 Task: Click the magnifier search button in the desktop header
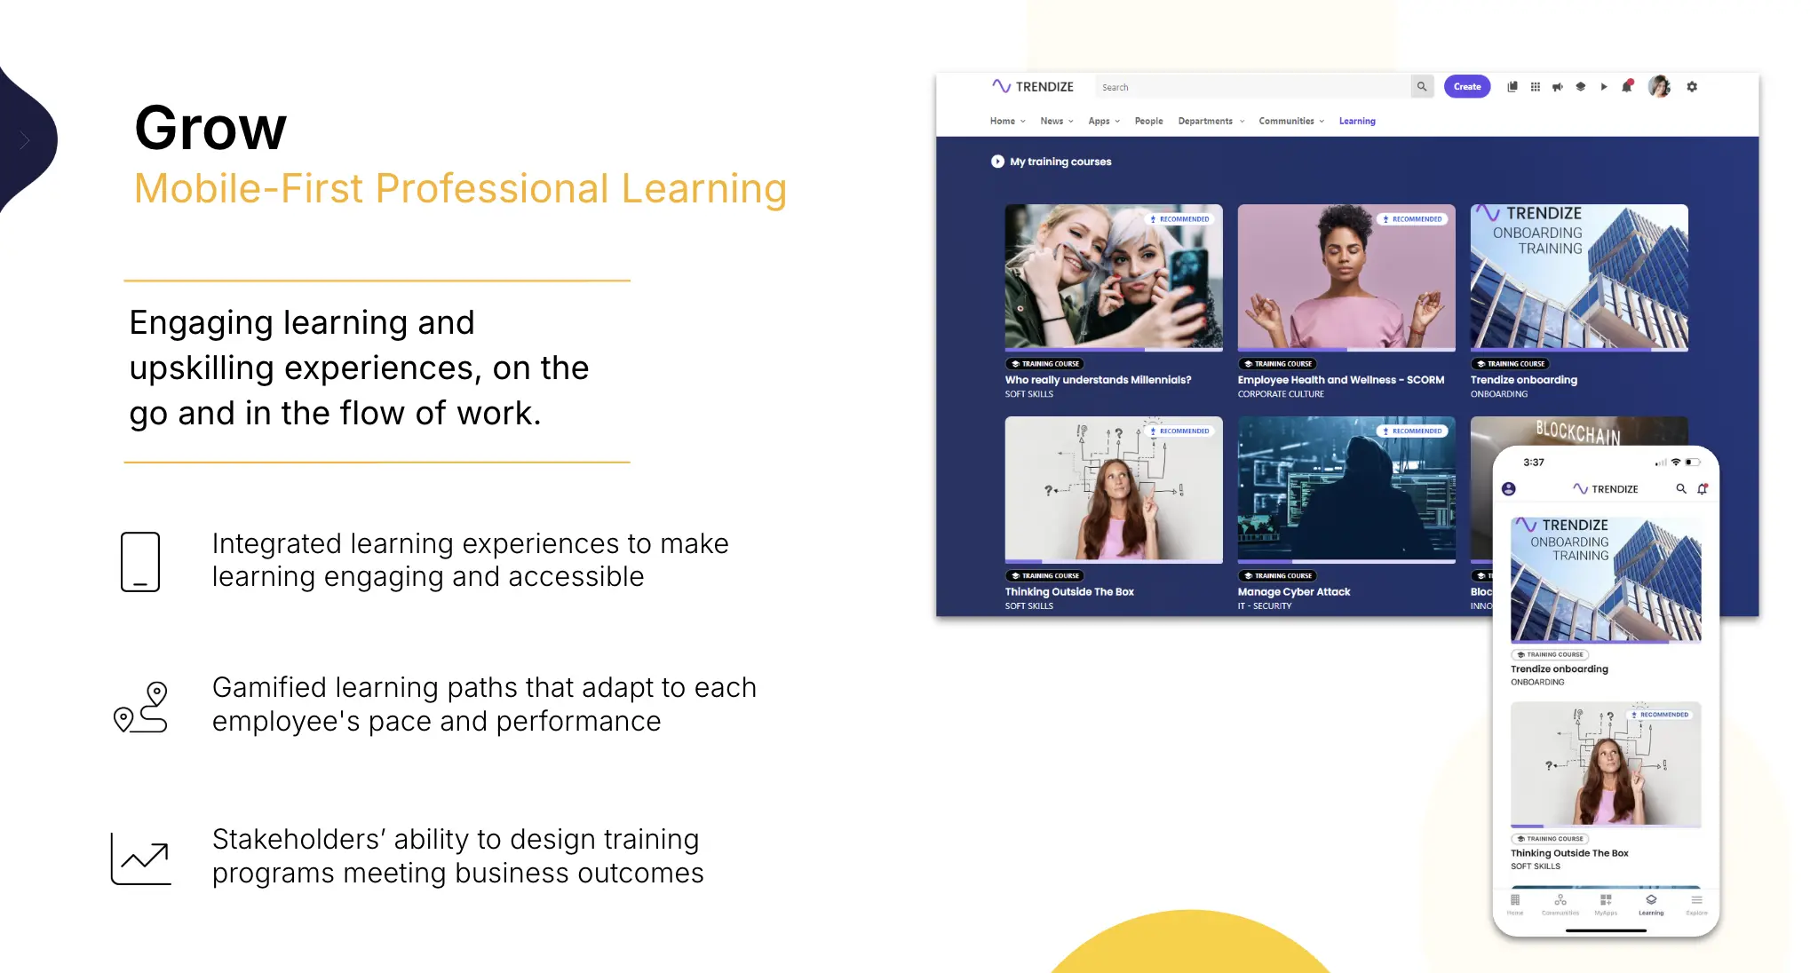coord(1422,86)
